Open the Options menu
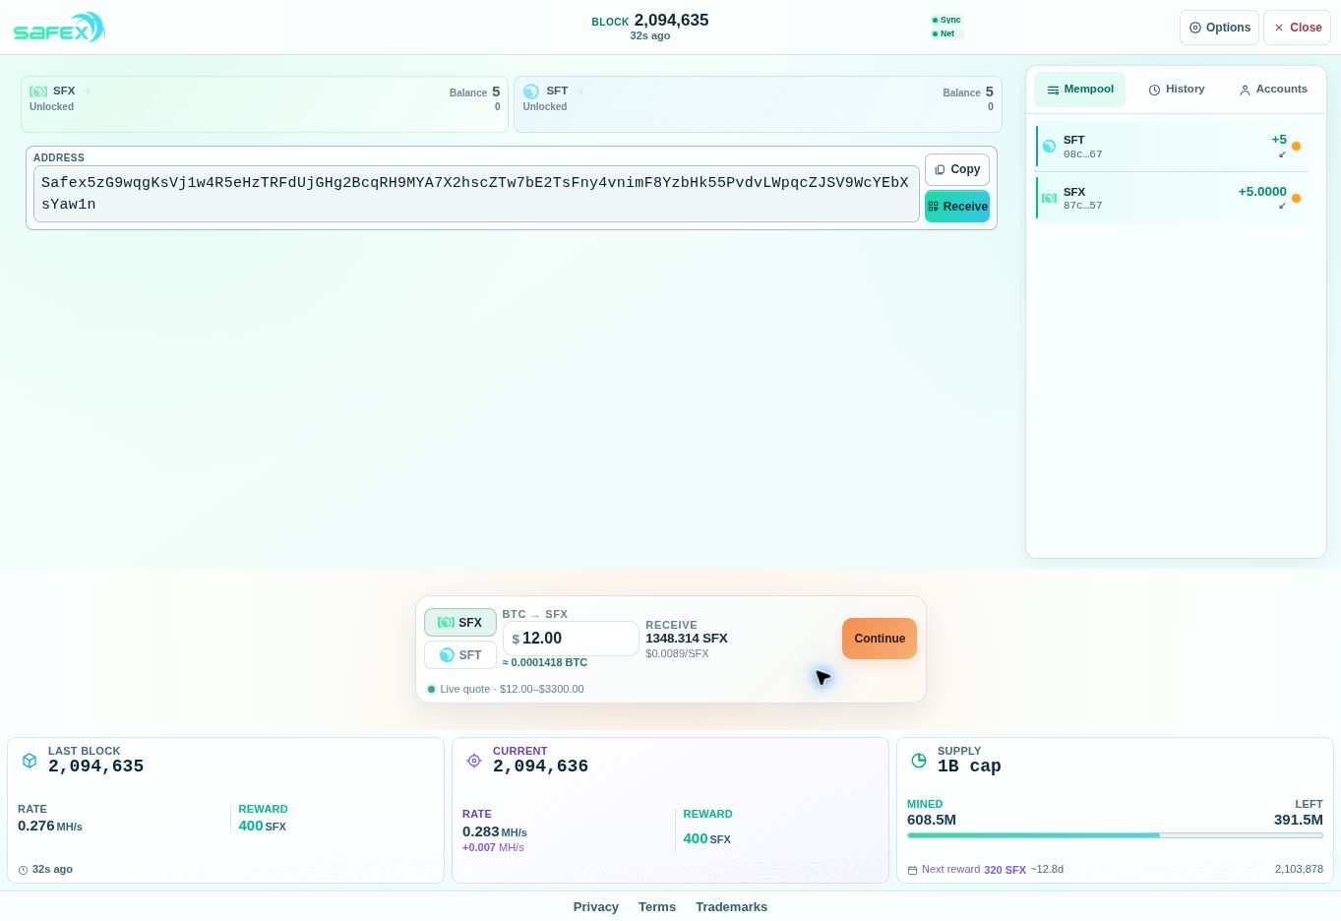 (x=1219, y=28)
